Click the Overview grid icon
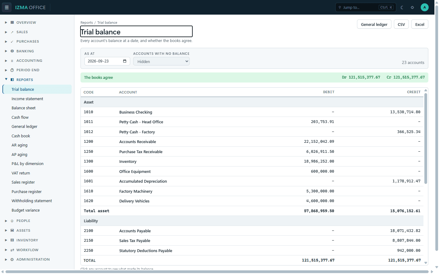This screenshot has width=439, height=274. point(12,23)
